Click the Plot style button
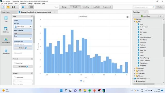 [x=23, y=48]
